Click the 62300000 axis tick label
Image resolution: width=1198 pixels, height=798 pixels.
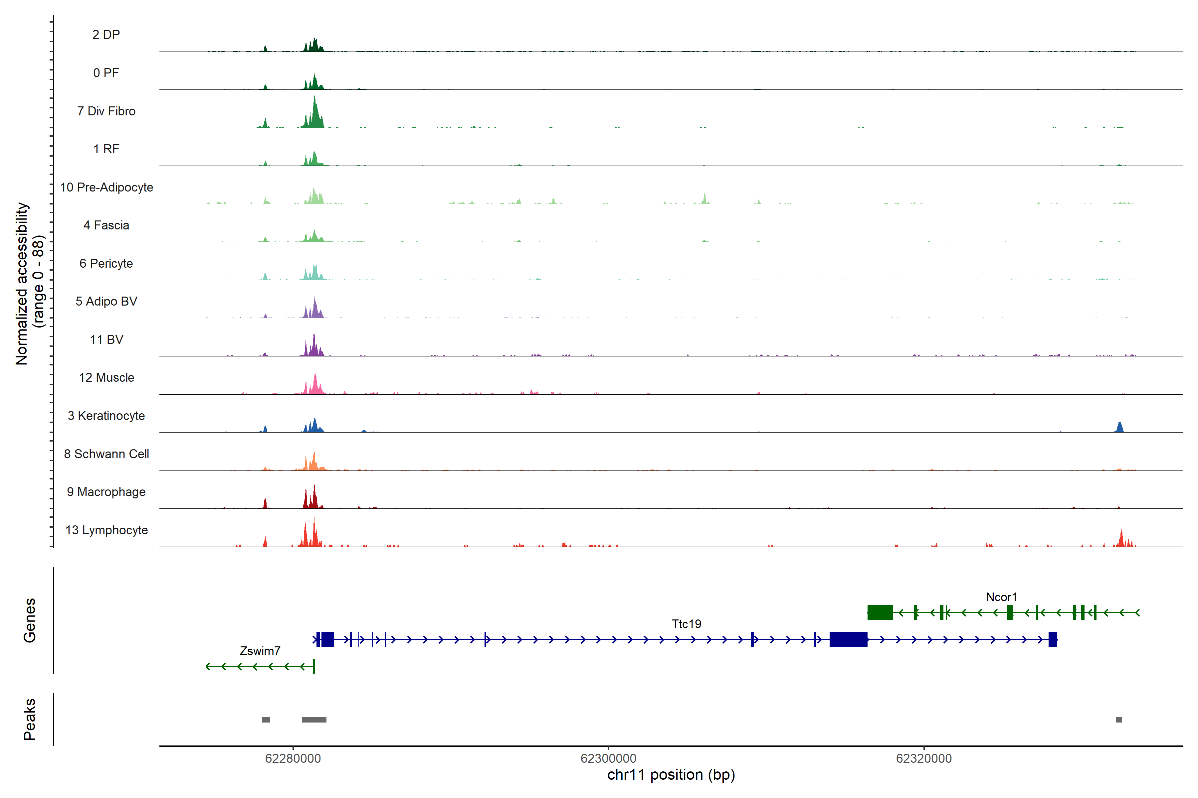608,758
